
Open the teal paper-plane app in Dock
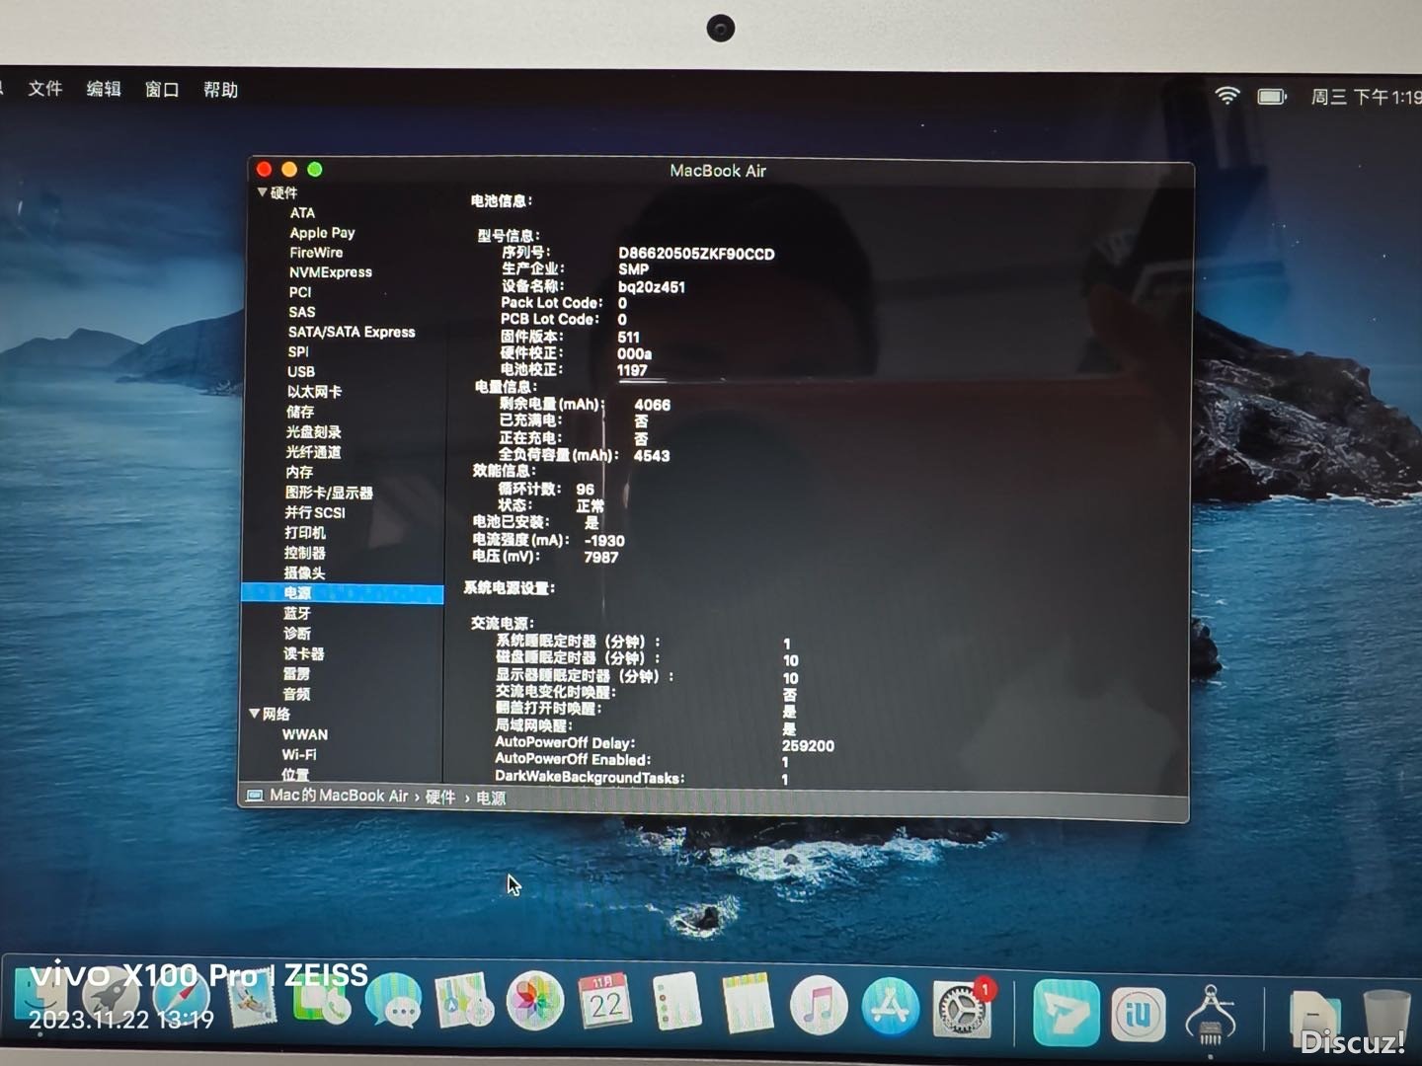[1066, 1013]
